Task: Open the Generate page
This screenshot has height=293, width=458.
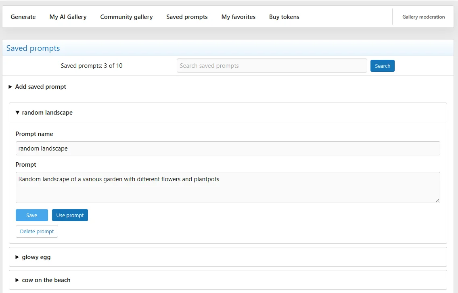Action: [23, 17]
